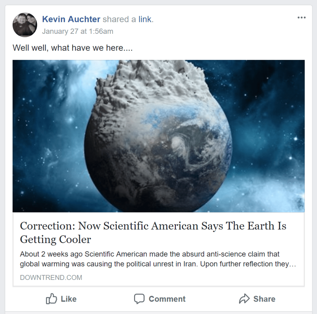The height and width of the screenshot is (314, 317).
Task: Open the post options three-dot menu
Action: 301,18
